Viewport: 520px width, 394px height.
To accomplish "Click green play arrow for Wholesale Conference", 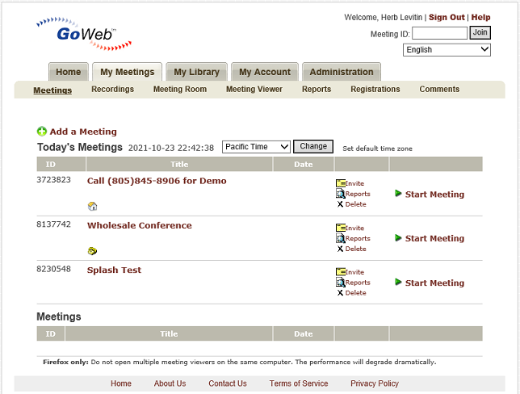I will [x=398, y=238].
